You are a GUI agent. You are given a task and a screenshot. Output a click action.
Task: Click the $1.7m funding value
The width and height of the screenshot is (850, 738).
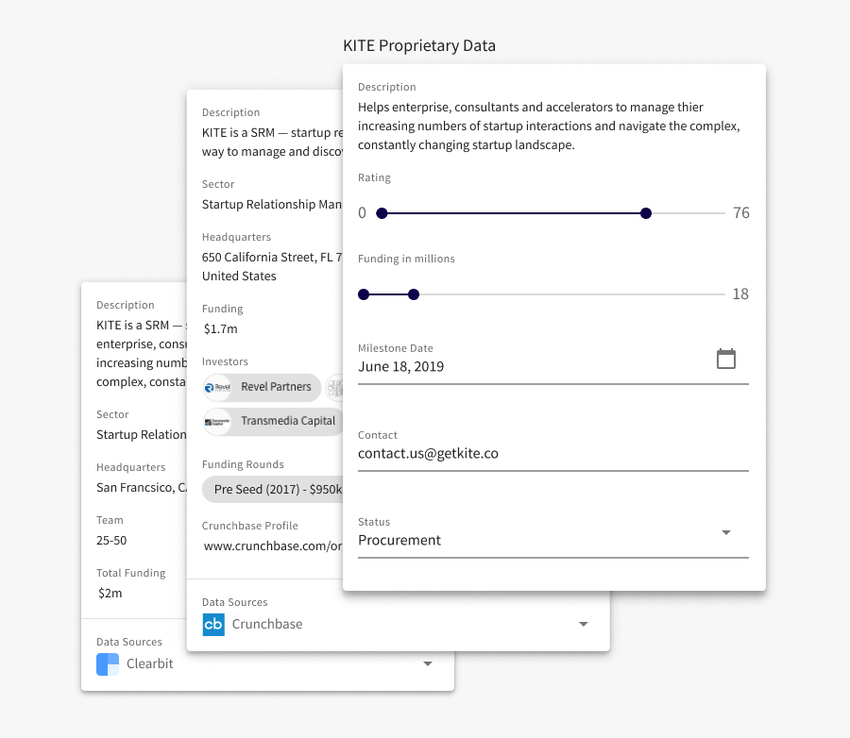pos(221,329)
